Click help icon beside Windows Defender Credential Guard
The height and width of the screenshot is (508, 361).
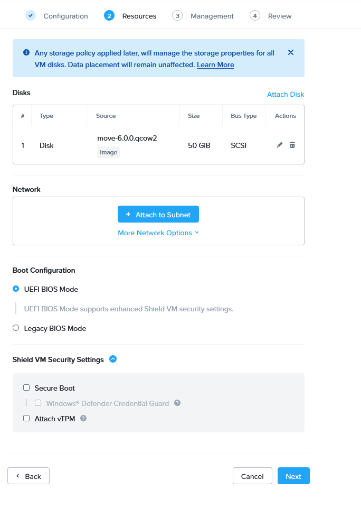(x=177, y=403)
